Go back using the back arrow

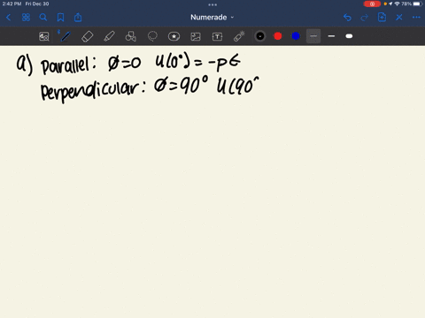click(x=8, y=18)
